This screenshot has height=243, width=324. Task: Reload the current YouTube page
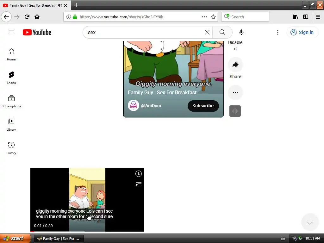[x=27, y=17]
